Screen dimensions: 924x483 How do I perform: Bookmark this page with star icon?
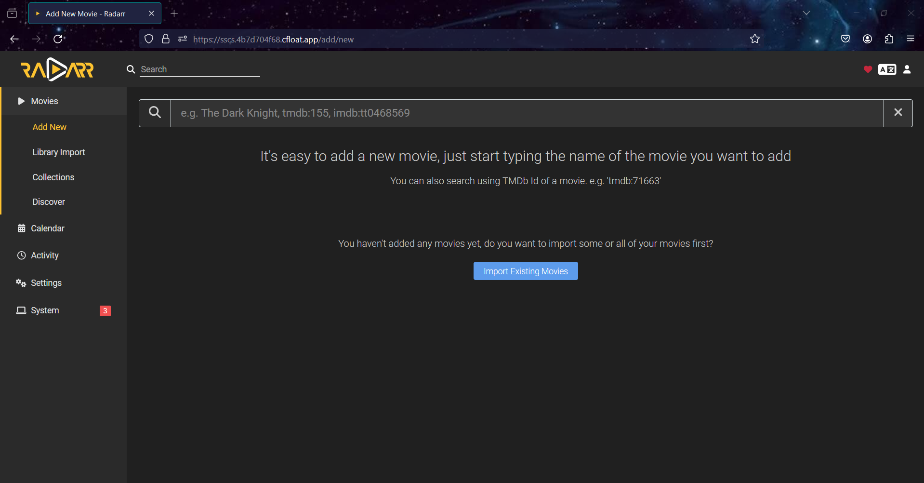tap(755, 39)
